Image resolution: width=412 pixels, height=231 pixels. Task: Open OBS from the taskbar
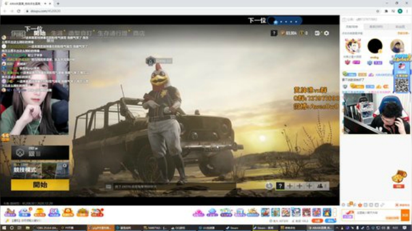click(x=46, y=228)
